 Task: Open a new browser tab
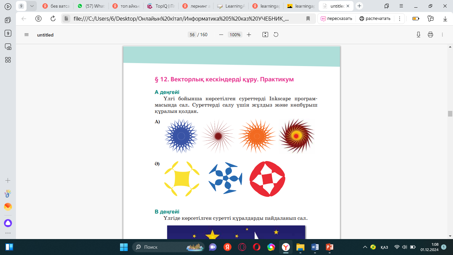[359, 6]
